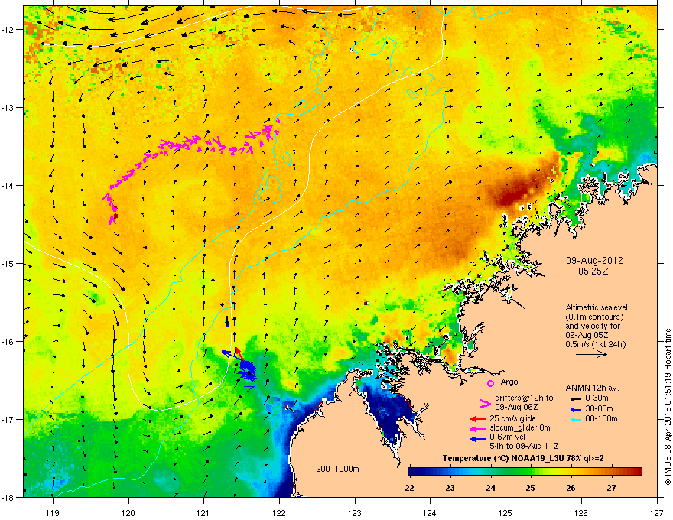The height and width of the screenshot is (520, 673).
Task: Click the cyan 80-150m ANMN arrow symbol
Action: [x=575, y=419]
